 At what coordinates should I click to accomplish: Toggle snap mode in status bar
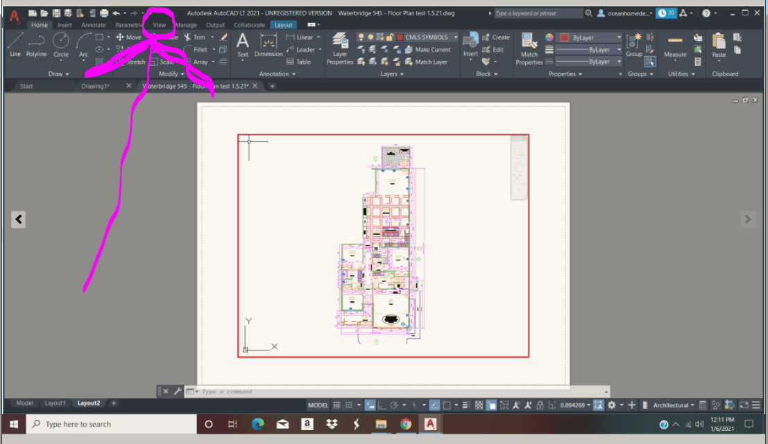click(x=348, y=405)
